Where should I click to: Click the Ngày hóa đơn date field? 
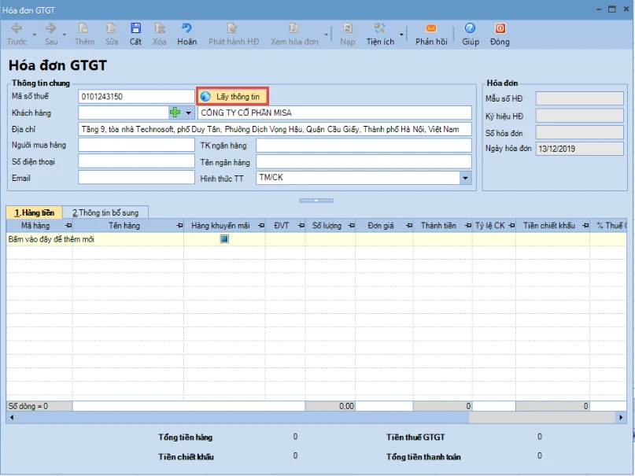(x=579, y=149)
